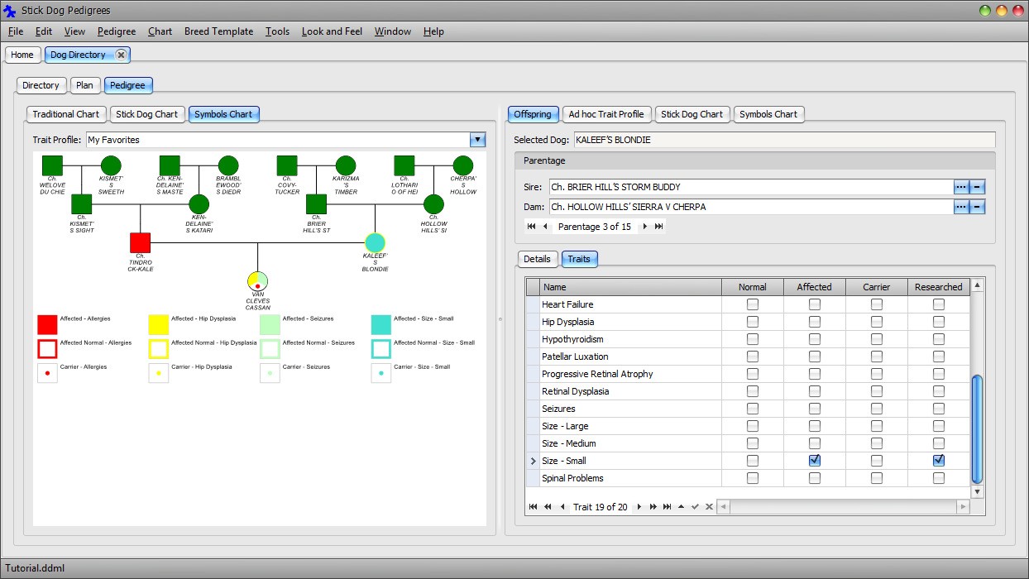Go to next parentage record
1029x579 pixels.
(645, 227)
